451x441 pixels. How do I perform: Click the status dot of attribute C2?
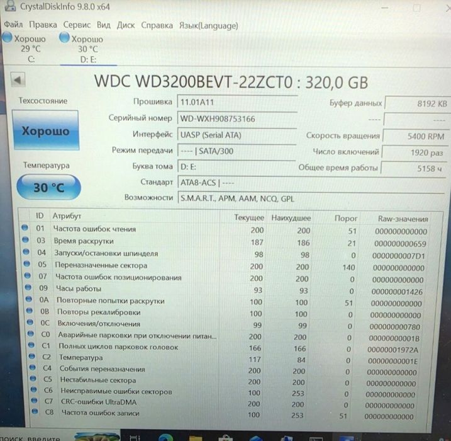point(32,357)
